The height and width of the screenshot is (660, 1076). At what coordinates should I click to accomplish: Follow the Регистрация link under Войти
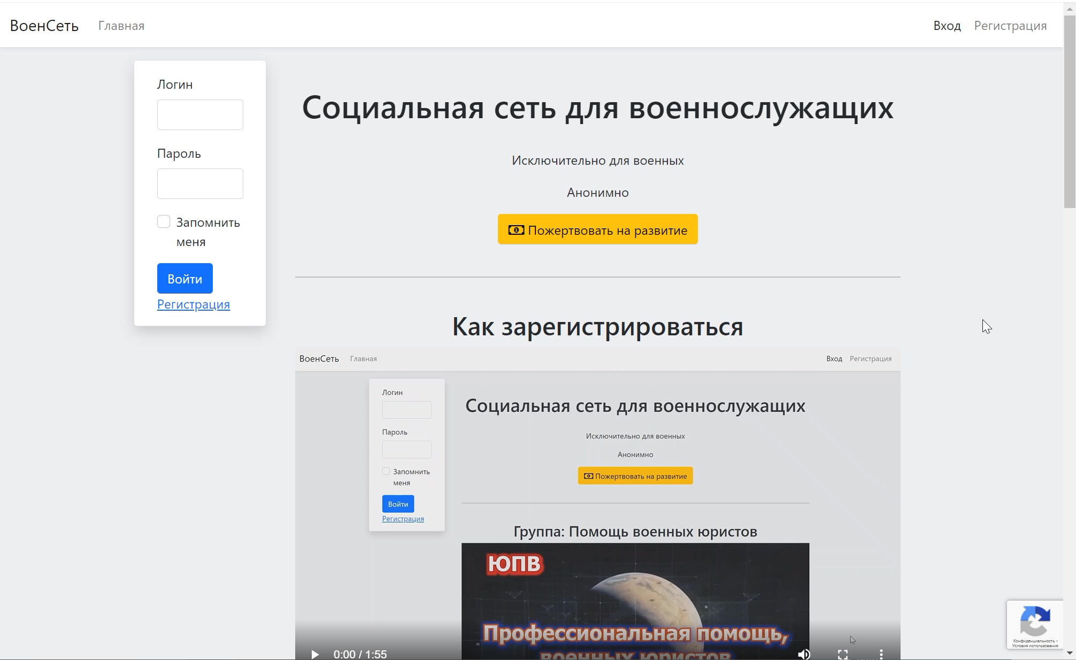(194, 304)
